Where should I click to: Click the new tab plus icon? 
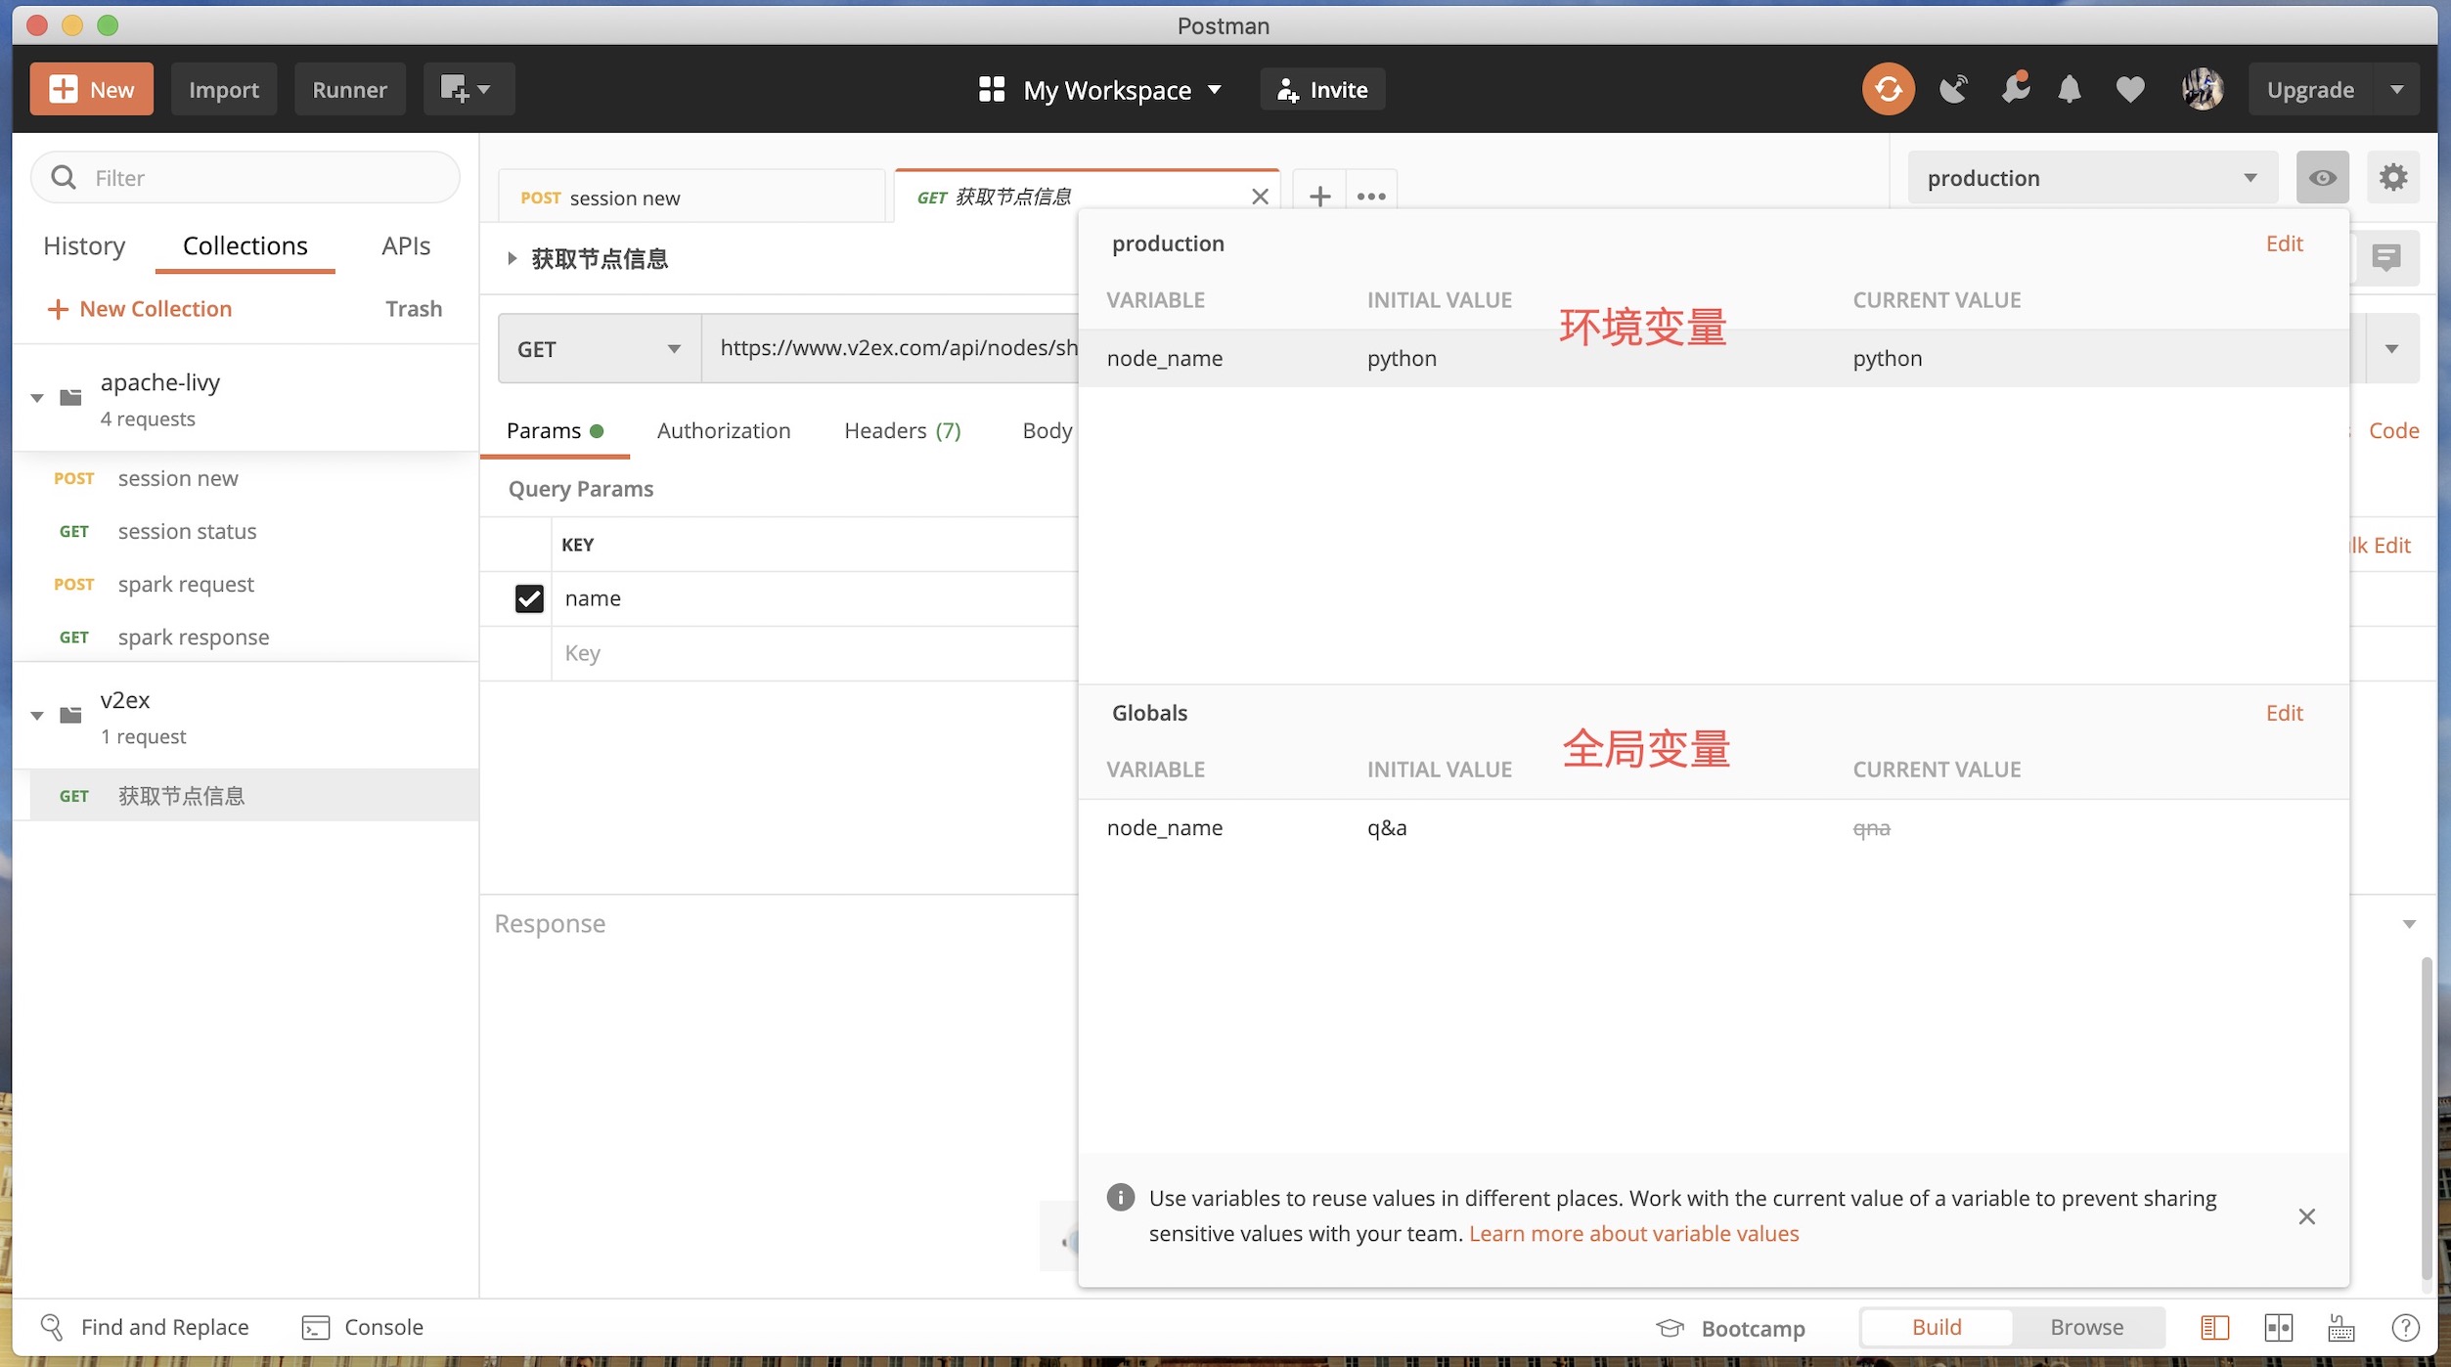1319,197
